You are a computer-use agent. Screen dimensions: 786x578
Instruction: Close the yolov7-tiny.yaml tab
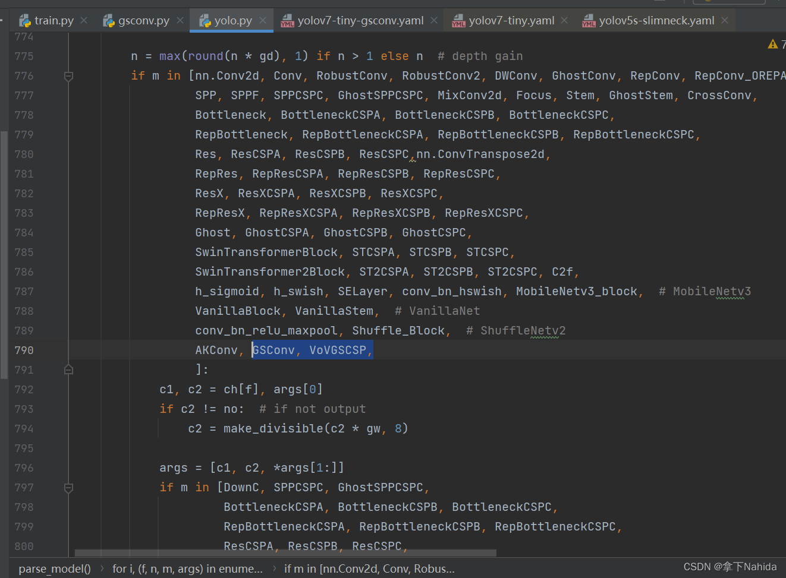click(x=564, y=20)
